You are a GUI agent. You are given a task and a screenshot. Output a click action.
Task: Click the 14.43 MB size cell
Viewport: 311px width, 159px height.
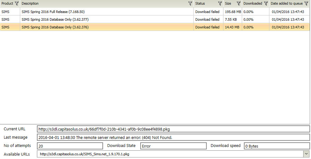click(233, 27)
